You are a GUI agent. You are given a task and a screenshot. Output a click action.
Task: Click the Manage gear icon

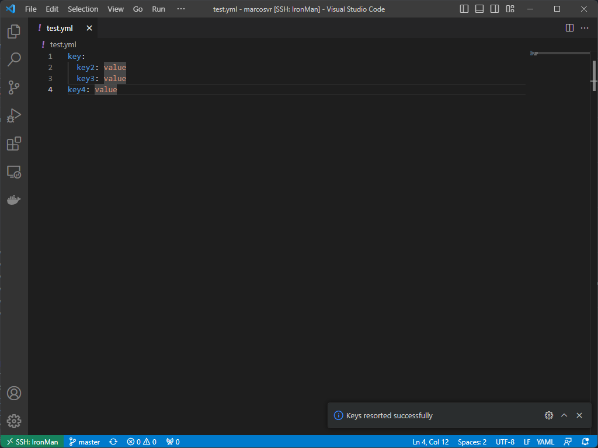pyautogui.click(x=14, y=421)
